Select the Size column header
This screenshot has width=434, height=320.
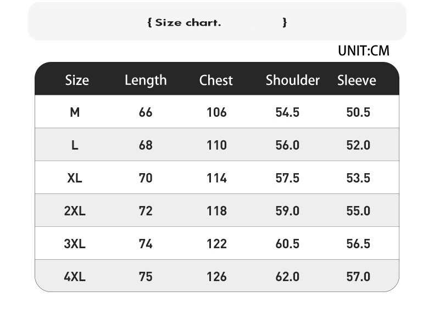point(76,80)
